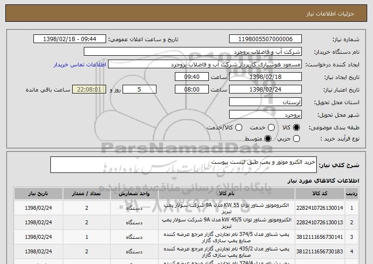Click the buyer organization name field
373x264 pixels.
point(193,52)
